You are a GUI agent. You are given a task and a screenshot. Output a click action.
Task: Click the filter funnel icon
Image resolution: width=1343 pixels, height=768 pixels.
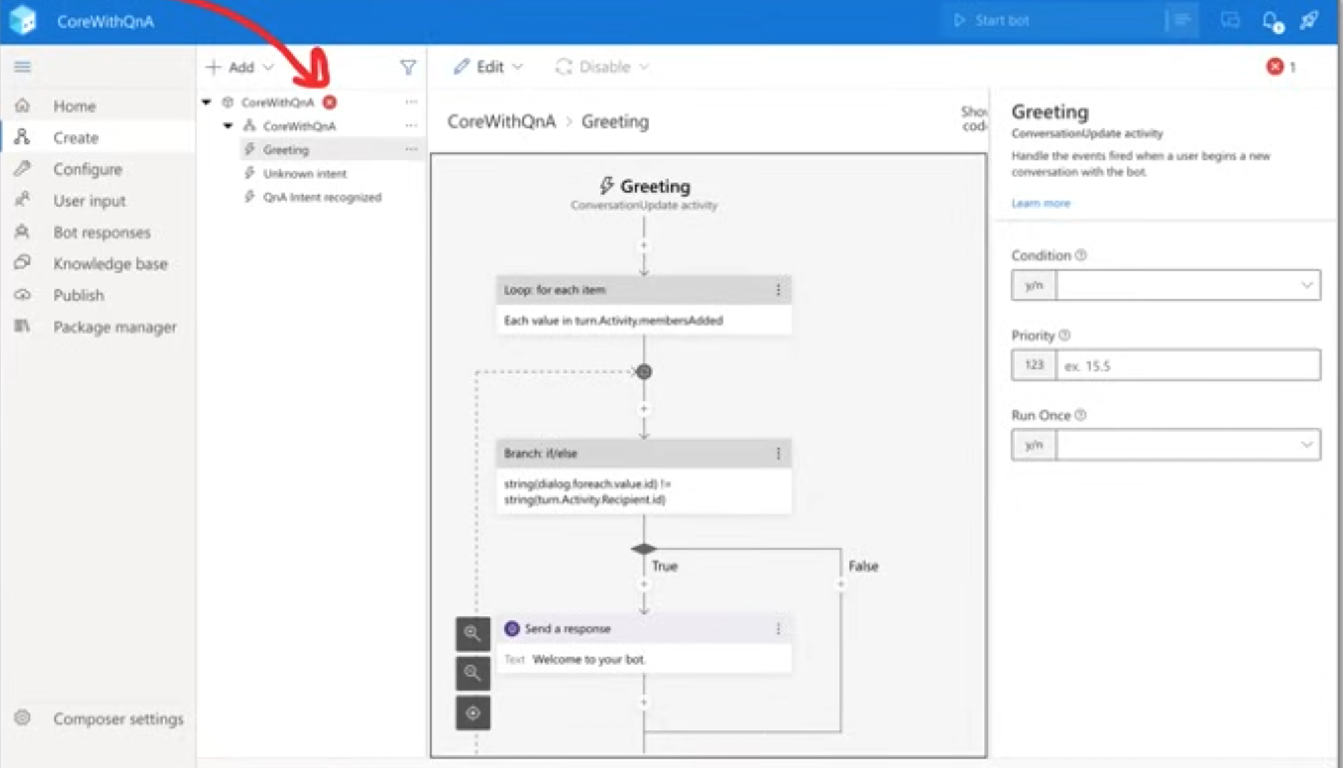pyautogui.click(x=408, y=67)
